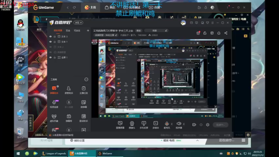Expand the 祖安 电信 server panel chevron
This screenshot has height=157, width=279.
(197, 141)
